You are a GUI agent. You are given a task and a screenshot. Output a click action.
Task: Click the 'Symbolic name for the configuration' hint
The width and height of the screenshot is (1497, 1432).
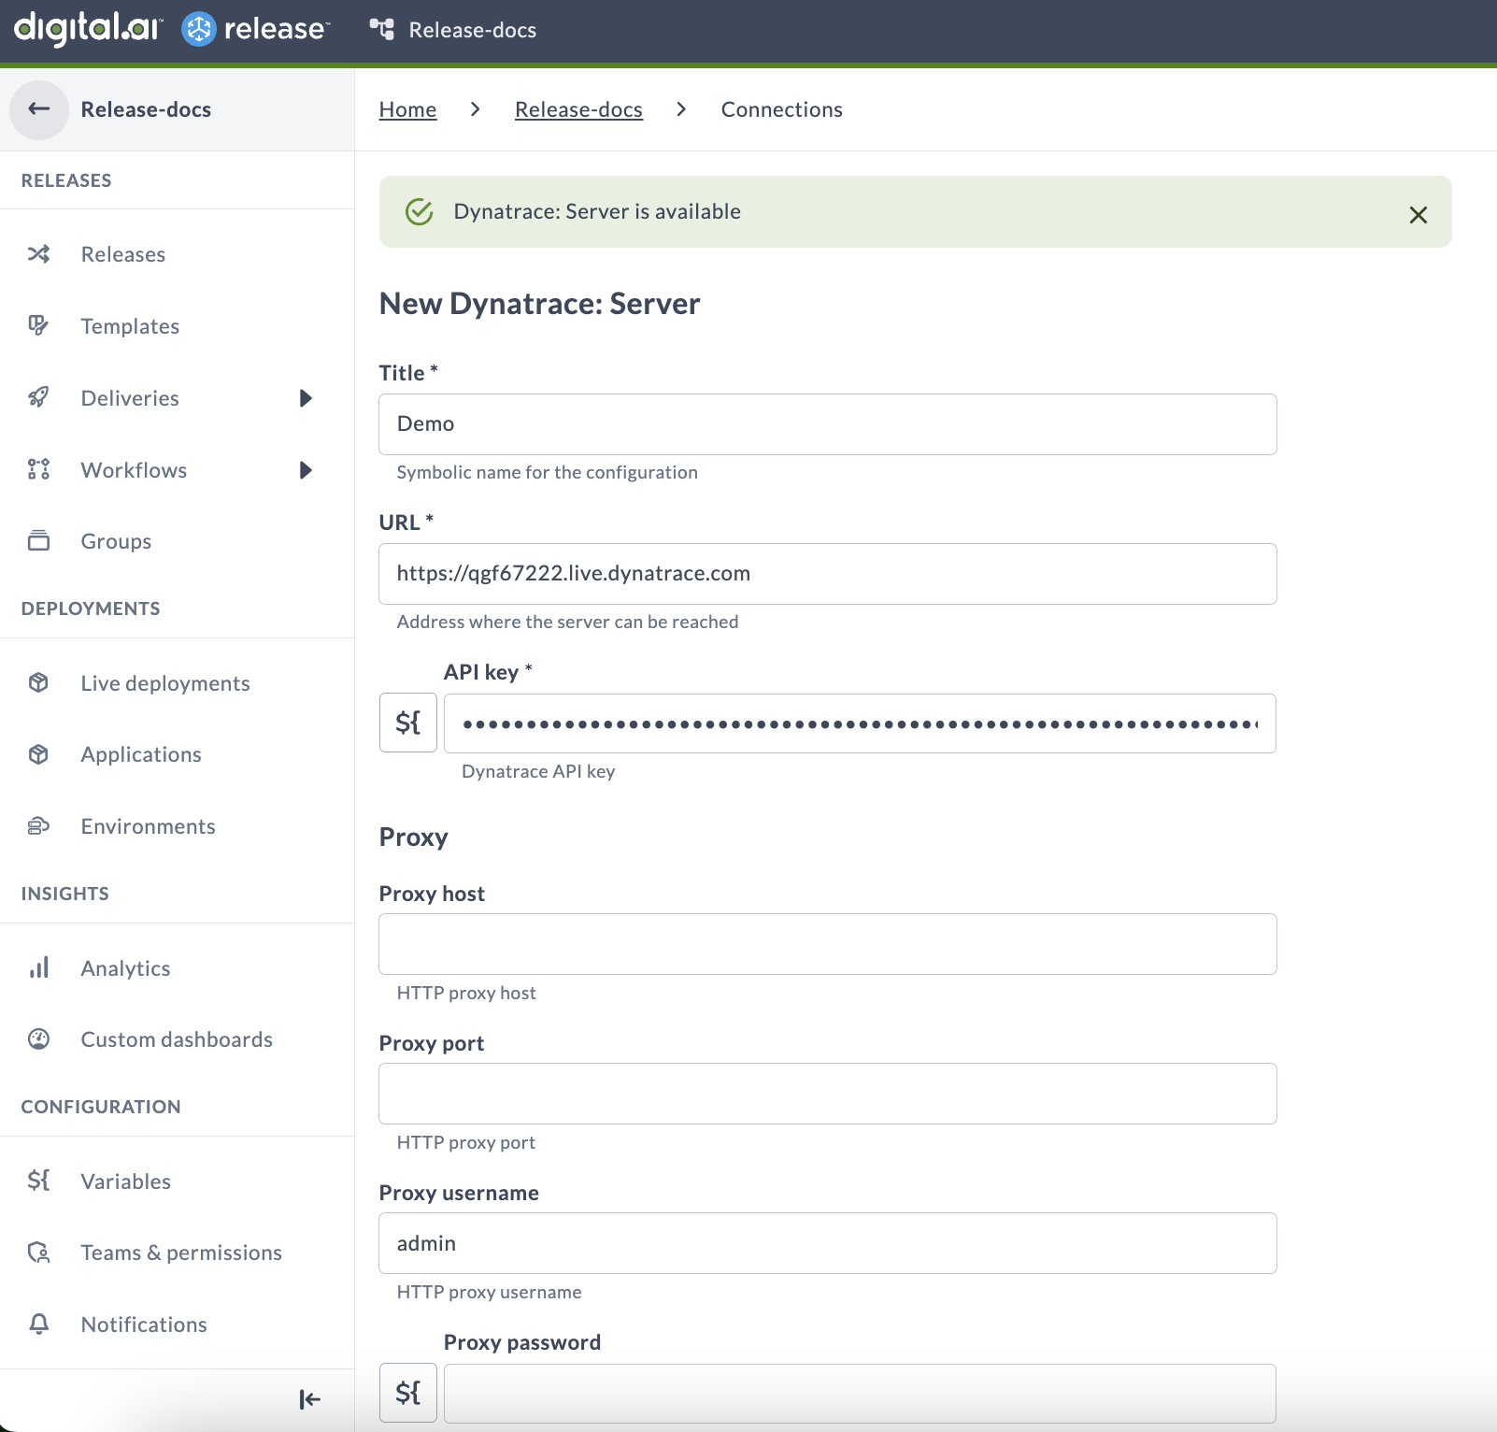[x=547, y=472]
